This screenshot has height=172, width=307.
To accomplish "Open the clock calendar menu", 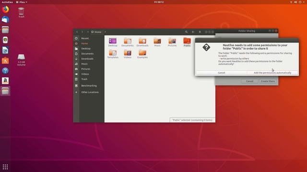I will pyautogui.click(x=159, y=2).
